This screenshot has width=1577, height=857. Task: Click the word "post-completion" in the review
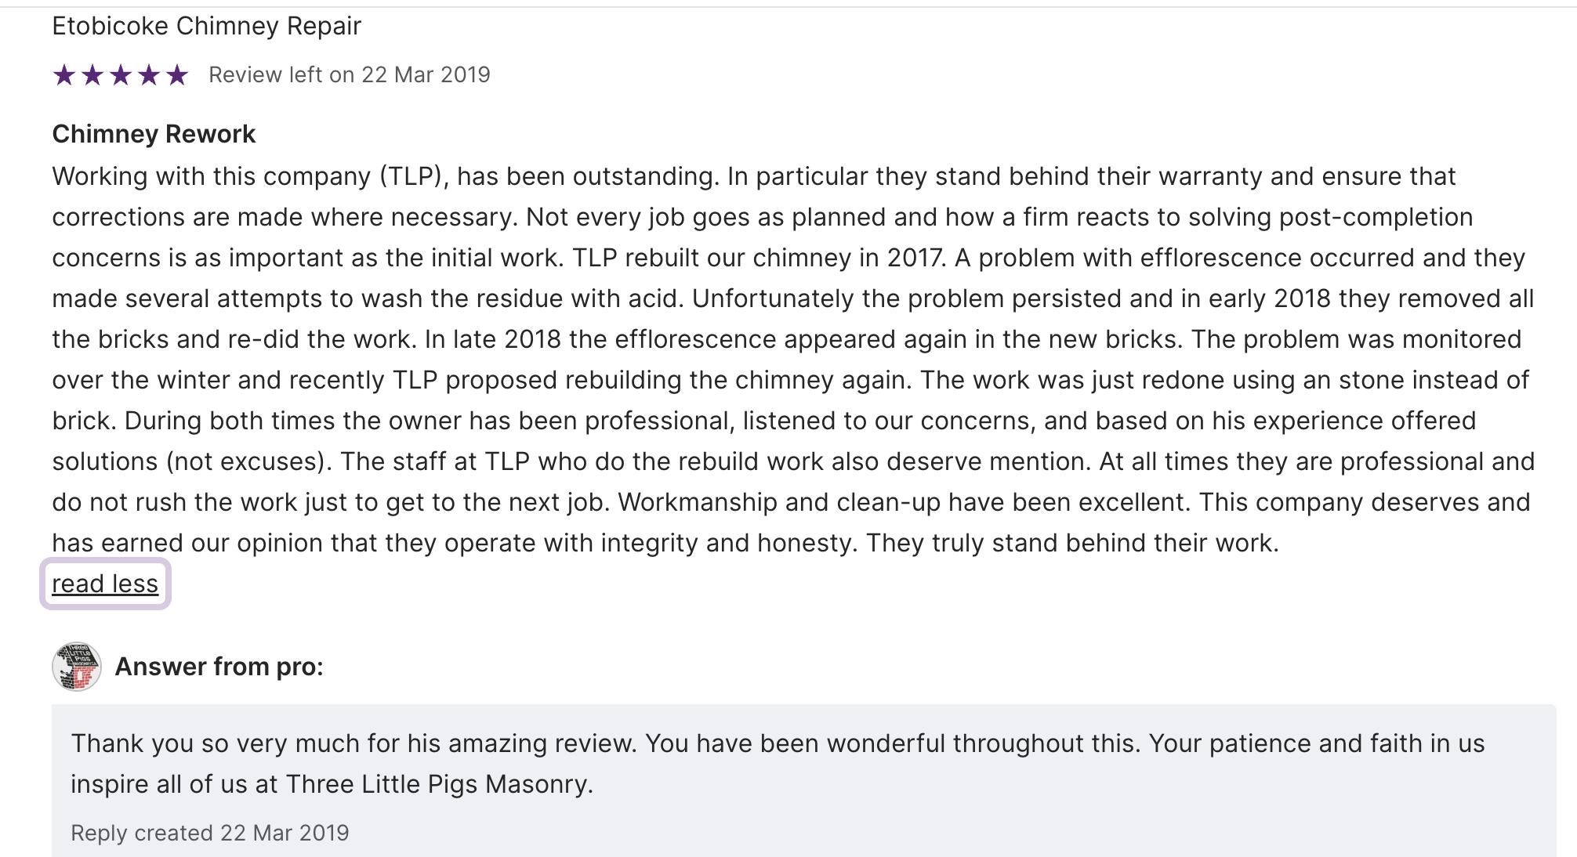(1376, 217)
